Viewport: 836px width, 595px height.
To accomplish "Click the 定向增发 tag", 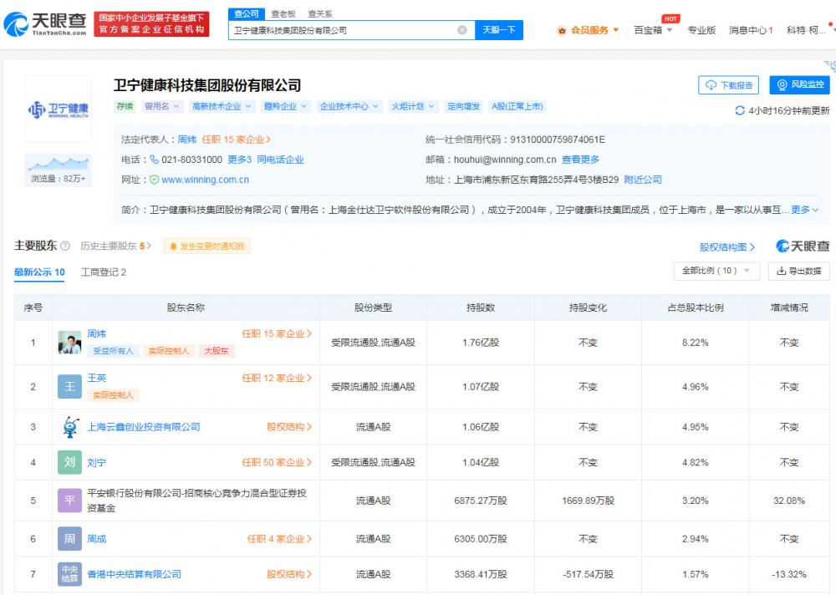I will pos(463,107).
